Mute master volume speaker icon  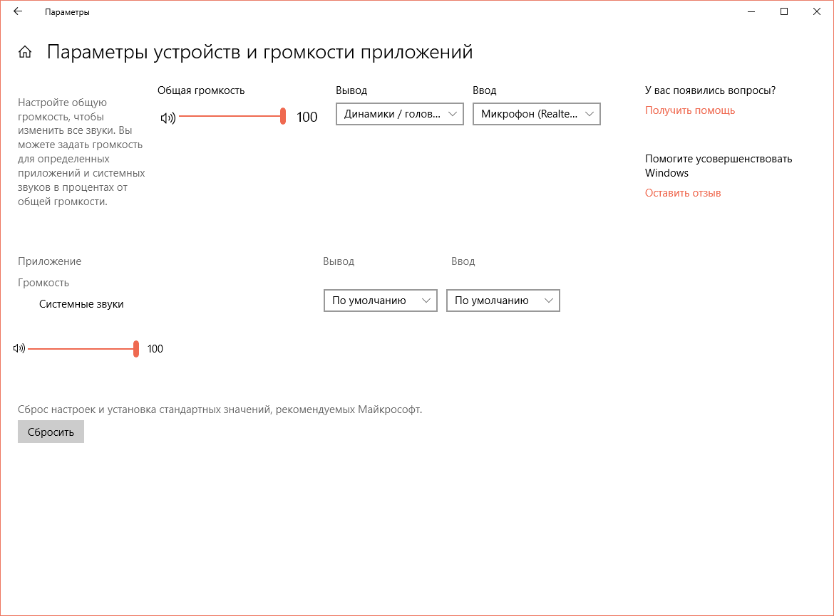click(x=168, y=118)
